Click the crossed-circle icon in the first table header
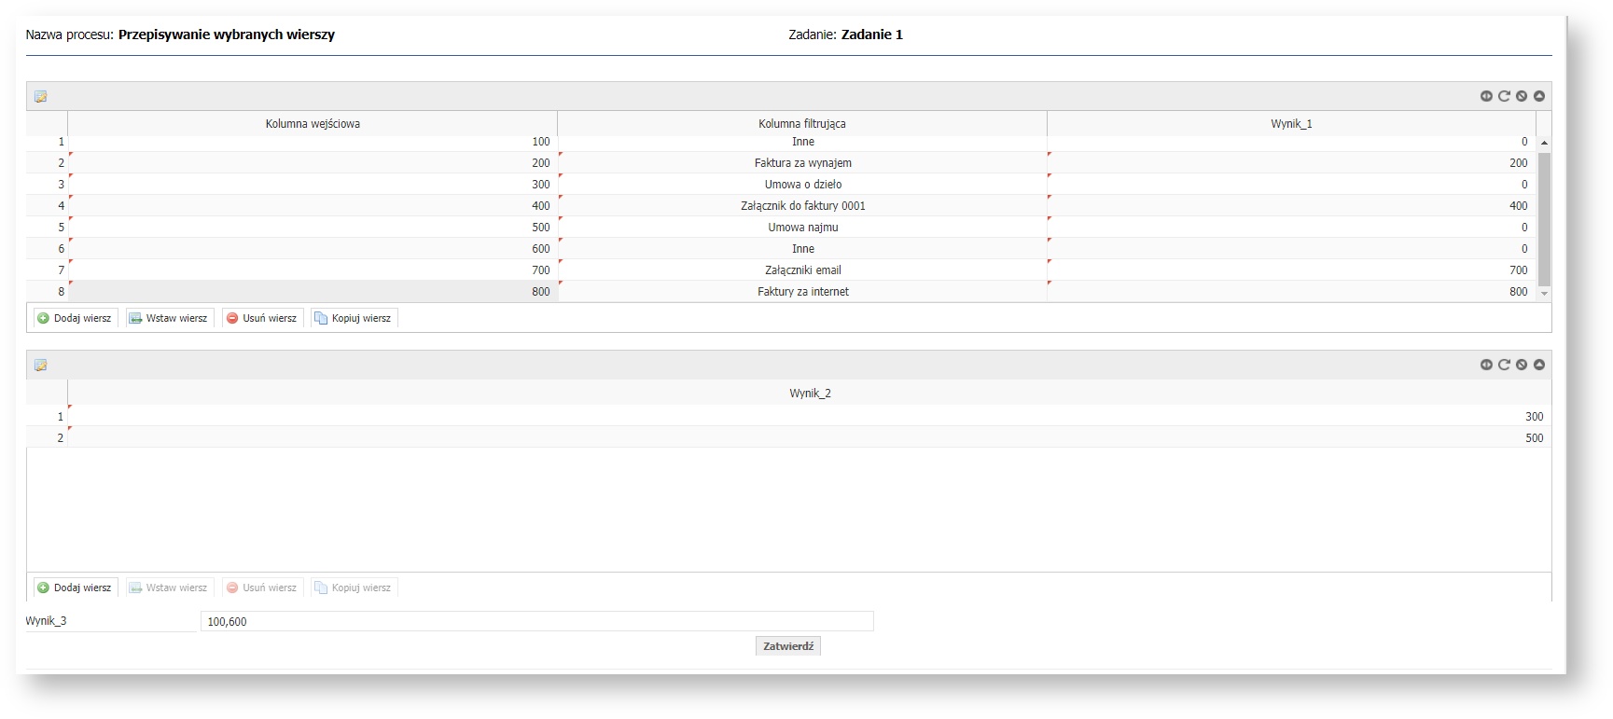 (x=1522, y=96)
